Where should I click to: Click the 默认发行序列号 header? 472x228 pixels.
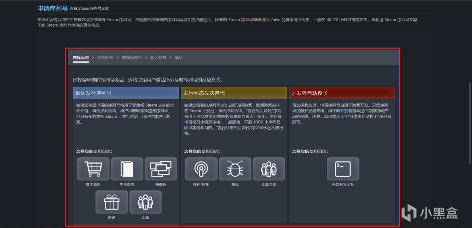126,93
